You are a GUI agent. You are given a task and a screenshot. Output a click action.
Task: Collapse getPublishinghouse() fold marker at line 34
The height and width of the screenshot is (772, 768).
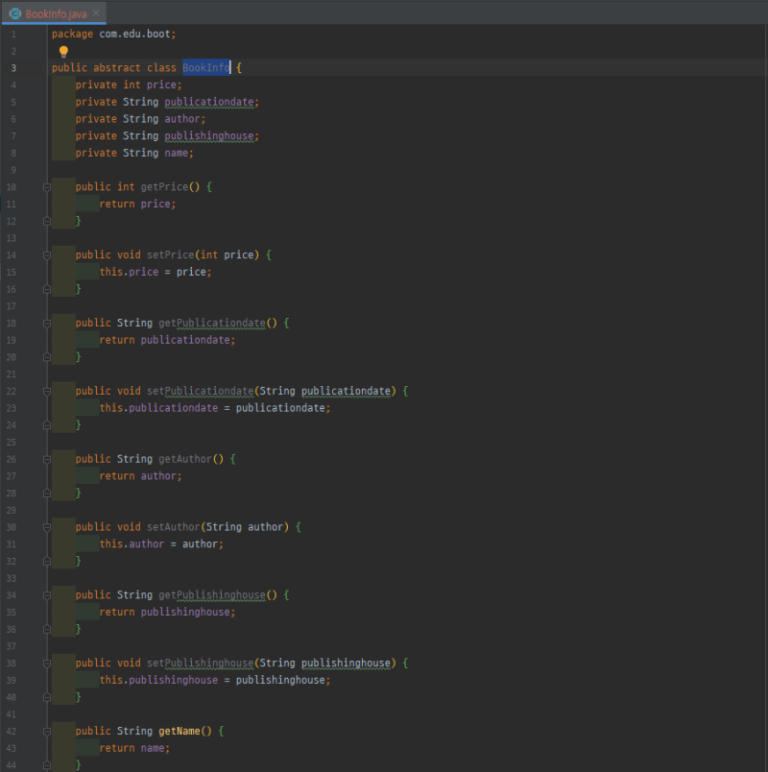(47, 594)
